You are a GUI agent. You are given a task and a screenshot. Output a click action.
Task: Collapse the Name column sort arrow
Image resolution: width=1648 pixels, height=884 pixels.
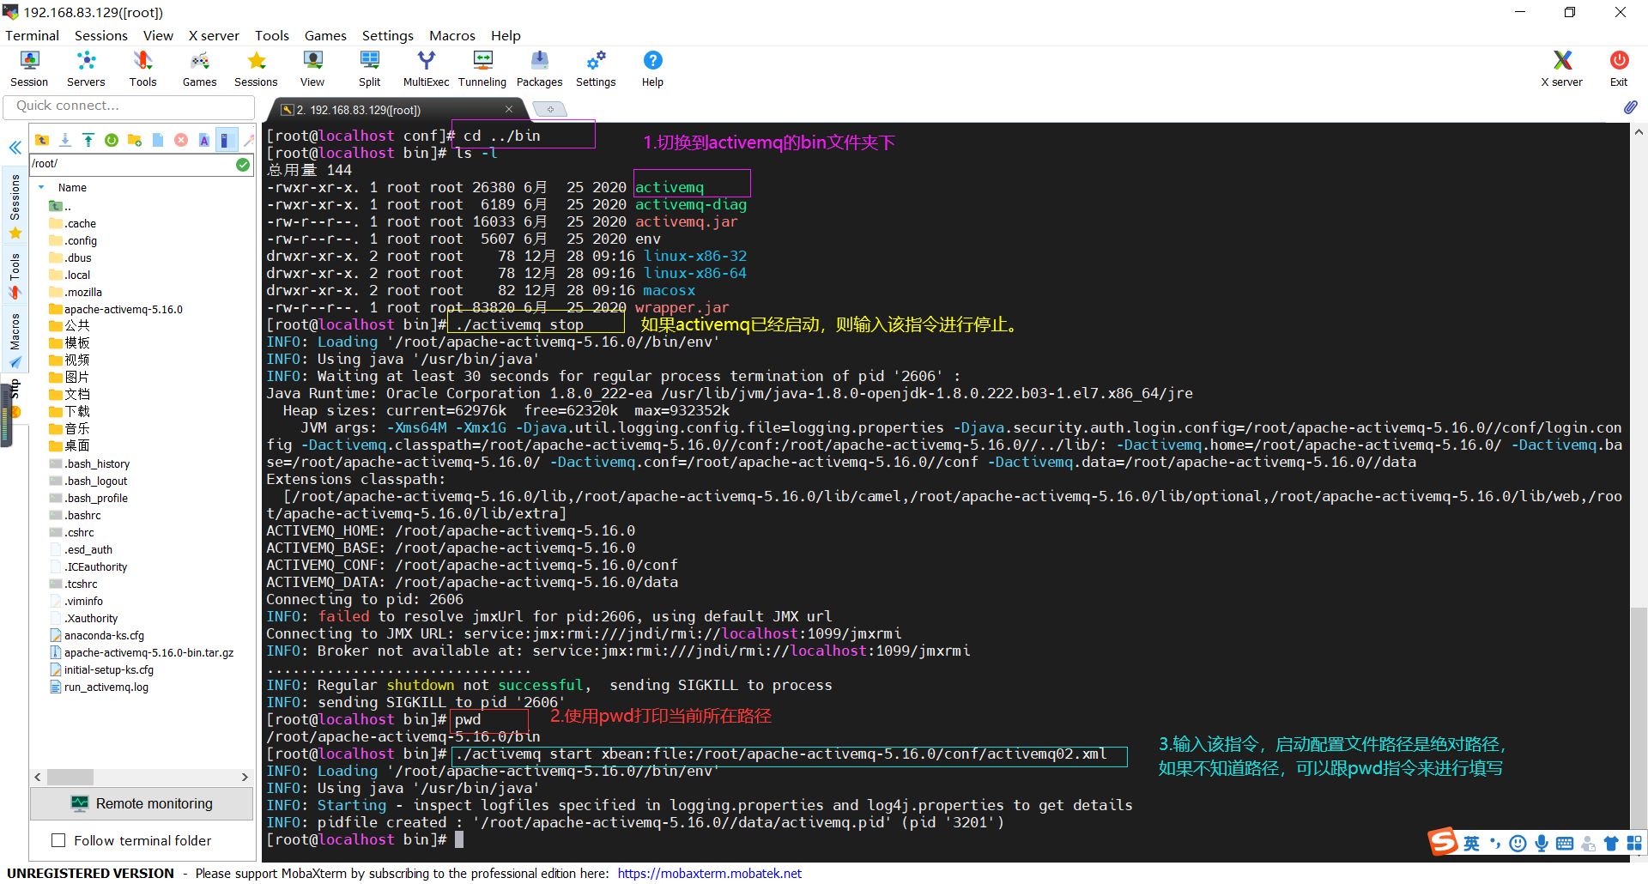coord(41,187)
